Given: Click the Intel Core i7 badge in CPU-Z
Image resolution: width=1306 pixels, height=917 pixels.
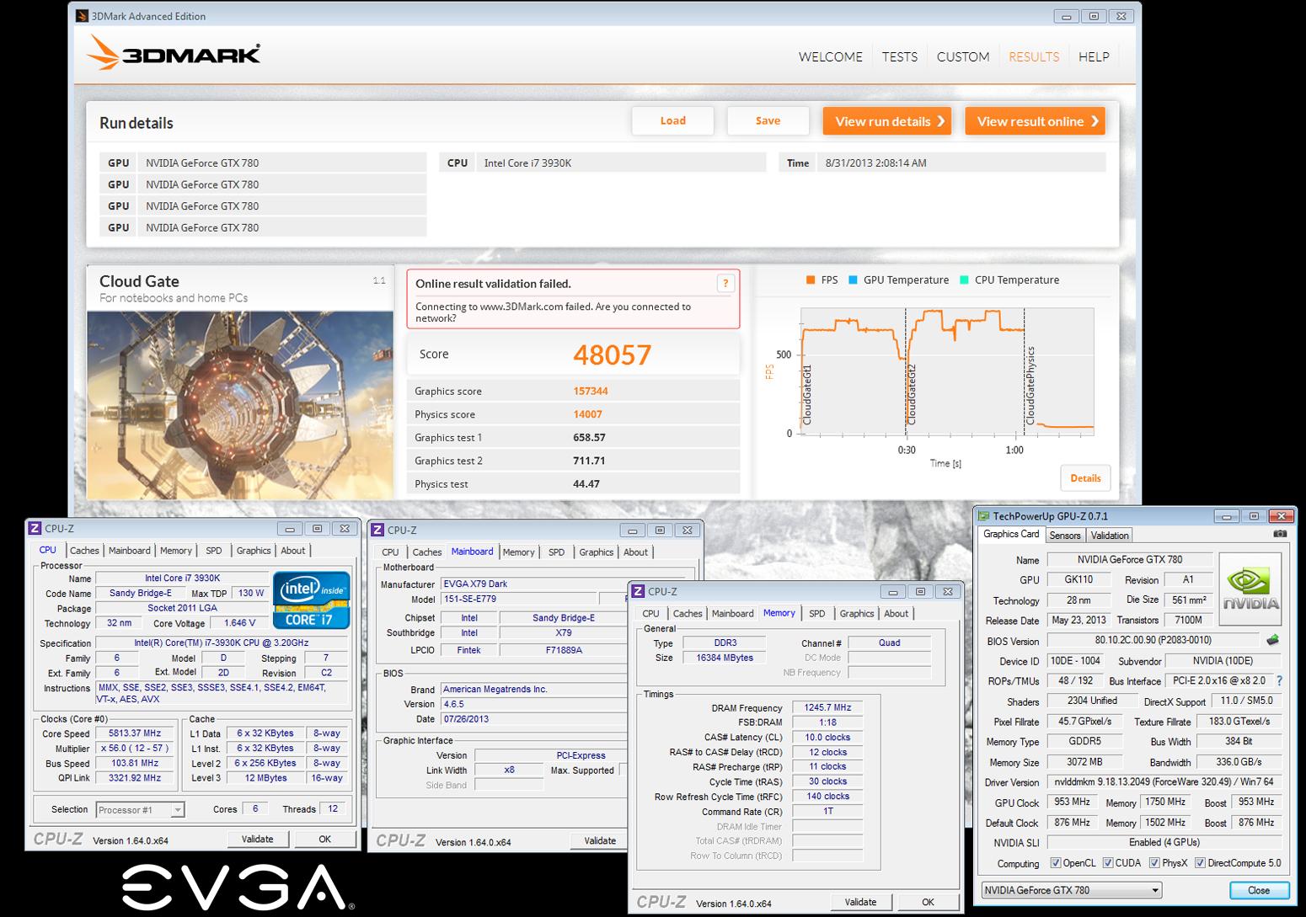Looking at the screenshot, I should 311,600.
